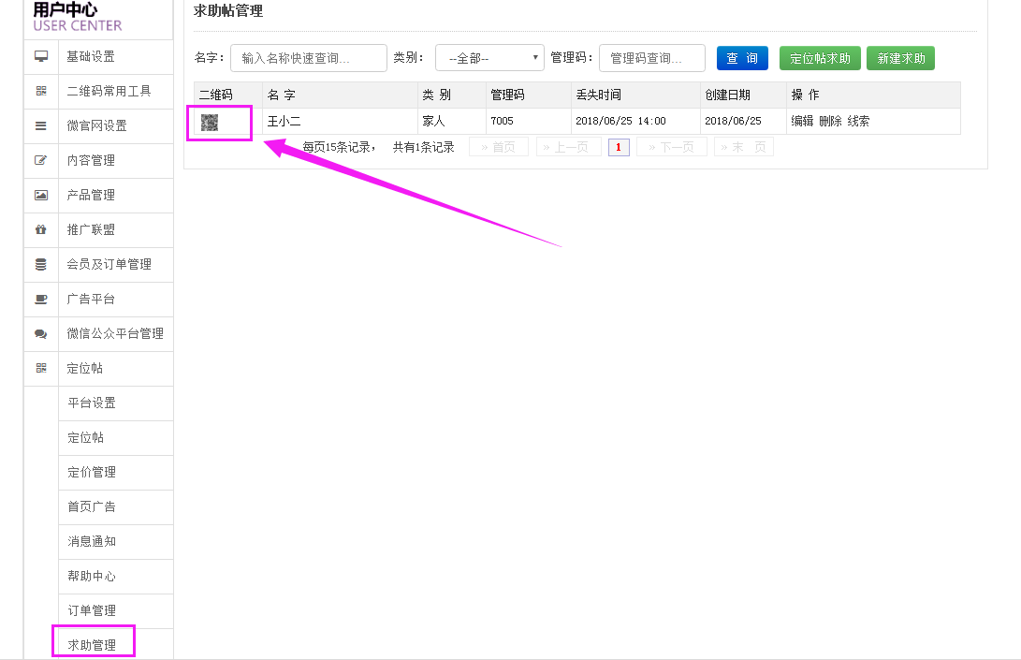Open the QR code thumbnail for 王小二

[210, 122]
